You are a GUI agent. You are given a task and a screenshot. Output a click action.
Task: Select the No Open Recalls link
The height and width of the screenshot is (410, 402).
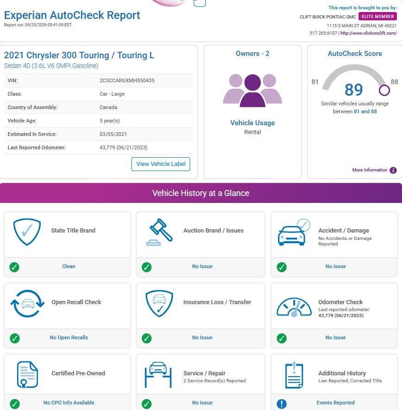68,337
